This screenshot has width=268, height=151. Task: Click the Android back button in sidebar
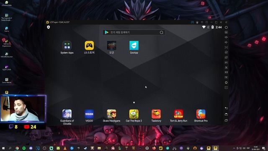coord(226,108)
